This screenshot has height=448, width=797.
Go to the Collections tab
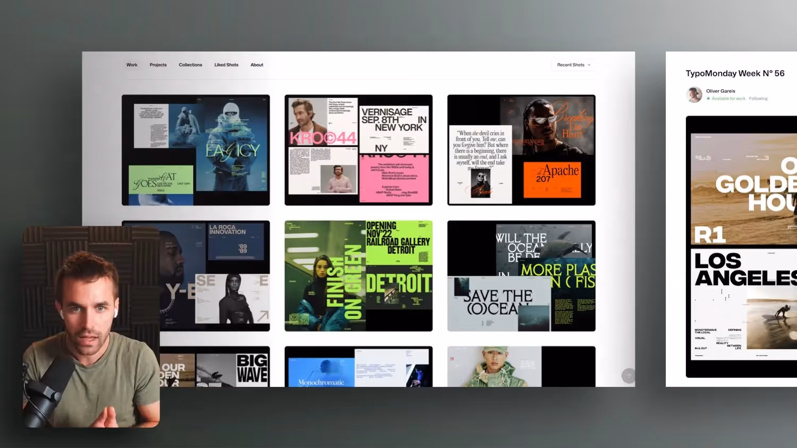pyautogui.click(x=190, y=65)
